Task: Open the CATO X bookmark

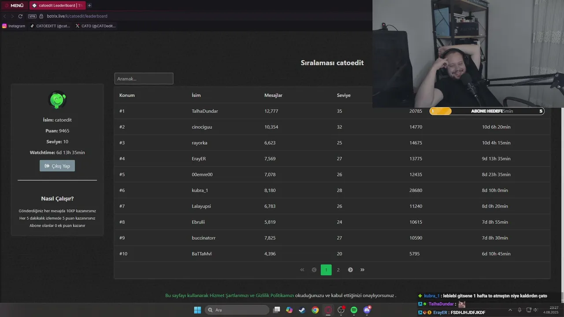Action: point(95,26)
